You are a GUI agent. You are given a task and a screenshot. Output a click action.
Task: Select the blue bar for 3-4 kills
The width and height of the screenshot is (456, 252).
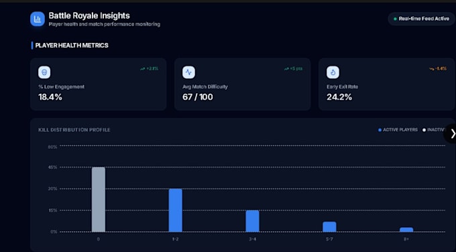(x=252, y=221)
